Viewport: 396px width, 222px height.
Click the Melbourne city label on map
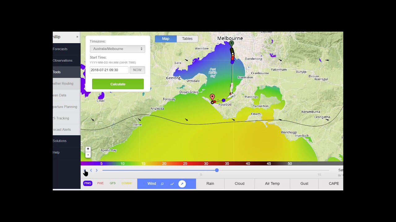pyautogui.click(x=230, y=38)
